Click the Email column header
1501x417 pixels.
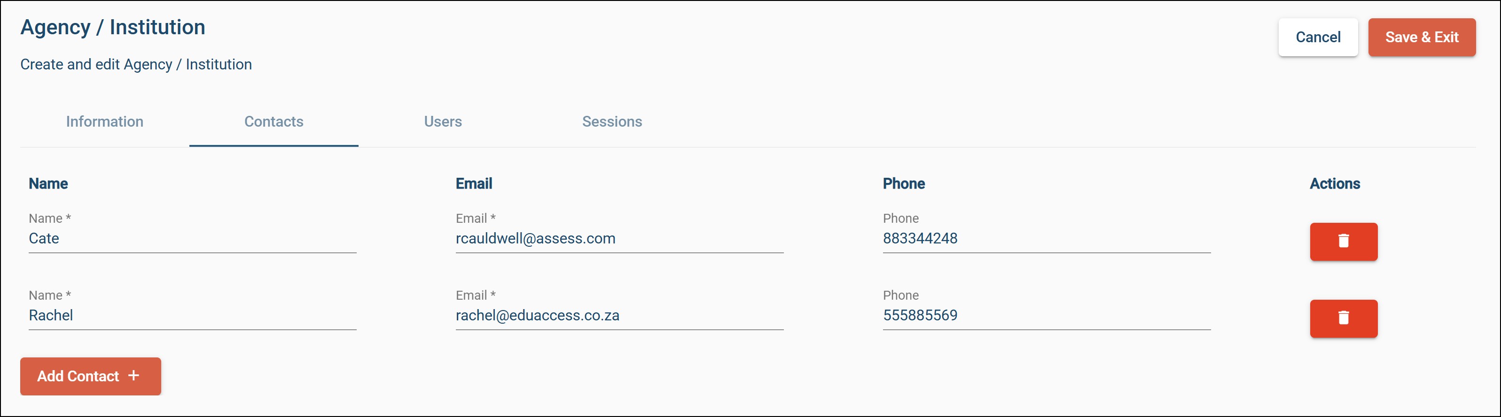click(474, 184)
